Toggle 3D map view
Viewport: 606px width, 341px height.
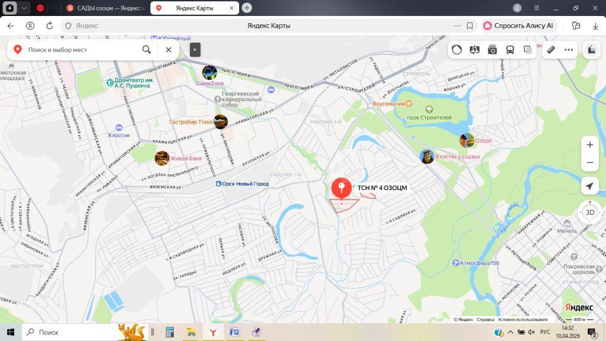coord(589,212)
